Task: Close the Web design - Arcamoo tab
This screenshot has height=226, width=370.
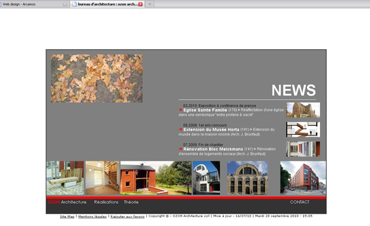Action: tap(65, 4)
